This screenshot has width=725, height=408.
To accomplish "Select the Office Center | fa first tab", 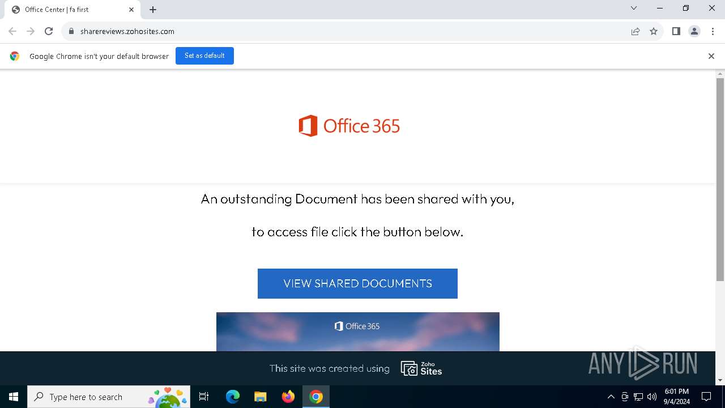I will (x=72, y=10).
